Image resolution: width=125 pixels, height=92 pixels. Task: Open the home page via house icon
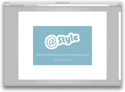(12, 5)
